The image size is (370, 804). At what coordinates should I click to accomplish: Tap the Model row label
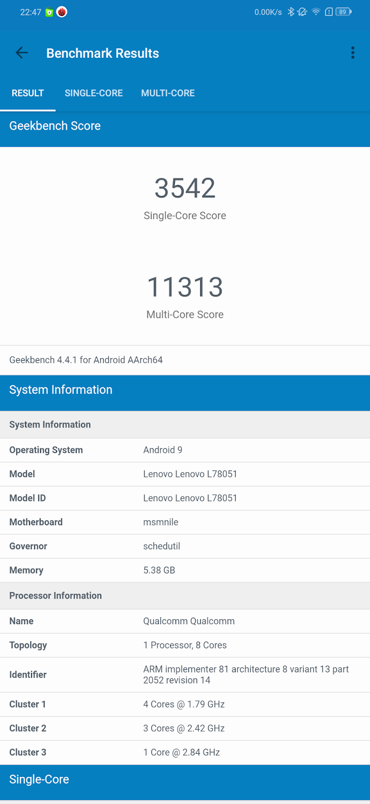(x=22, y=474)
